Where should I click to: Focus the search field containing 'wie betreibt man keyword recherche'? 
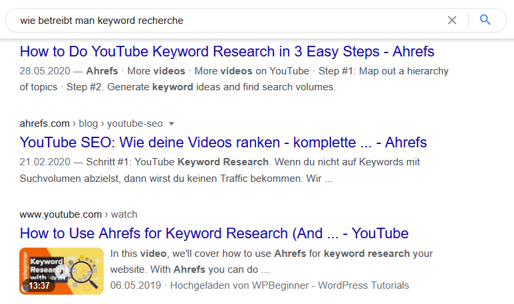[x=226, y=20]
